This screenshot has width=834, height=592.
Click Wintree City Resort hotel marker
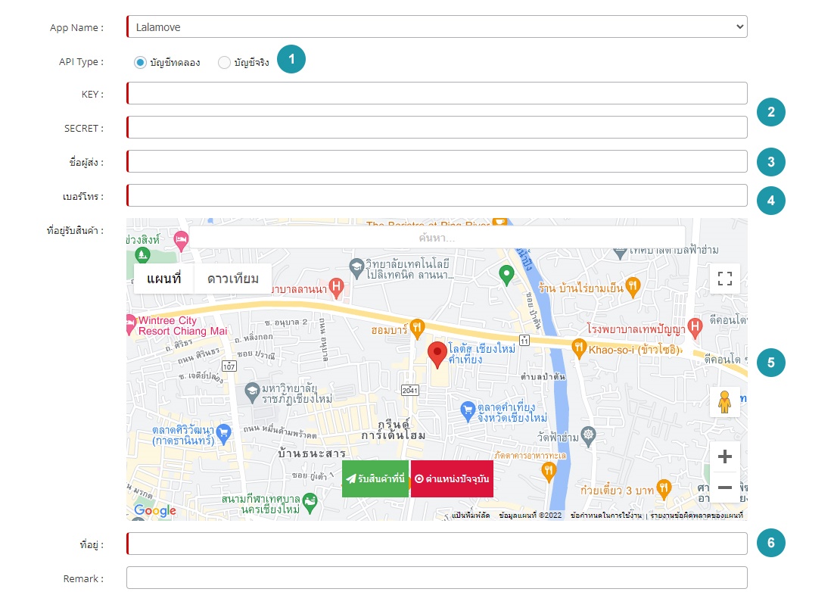point(129,325)
